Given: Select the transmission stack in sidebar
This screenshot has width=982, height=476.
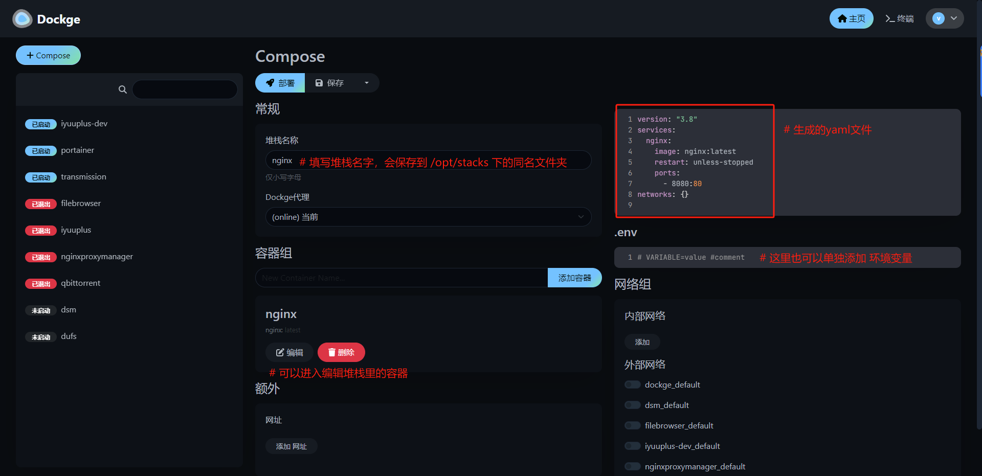Looking at the screenshot, I should (x=83, y=177).
